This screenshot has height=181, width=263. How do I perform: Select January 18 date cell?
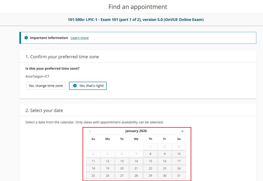(93, 168)
